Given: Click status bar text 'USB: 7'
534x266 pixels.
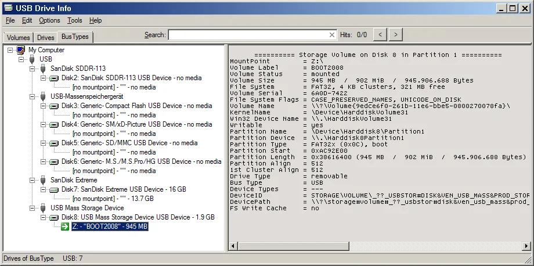Looking at the screenshot, I should [73, 258].
